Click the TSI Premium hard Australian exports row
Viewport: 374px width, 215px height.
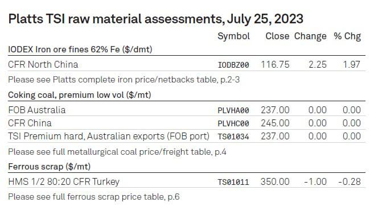pos(187,137)
